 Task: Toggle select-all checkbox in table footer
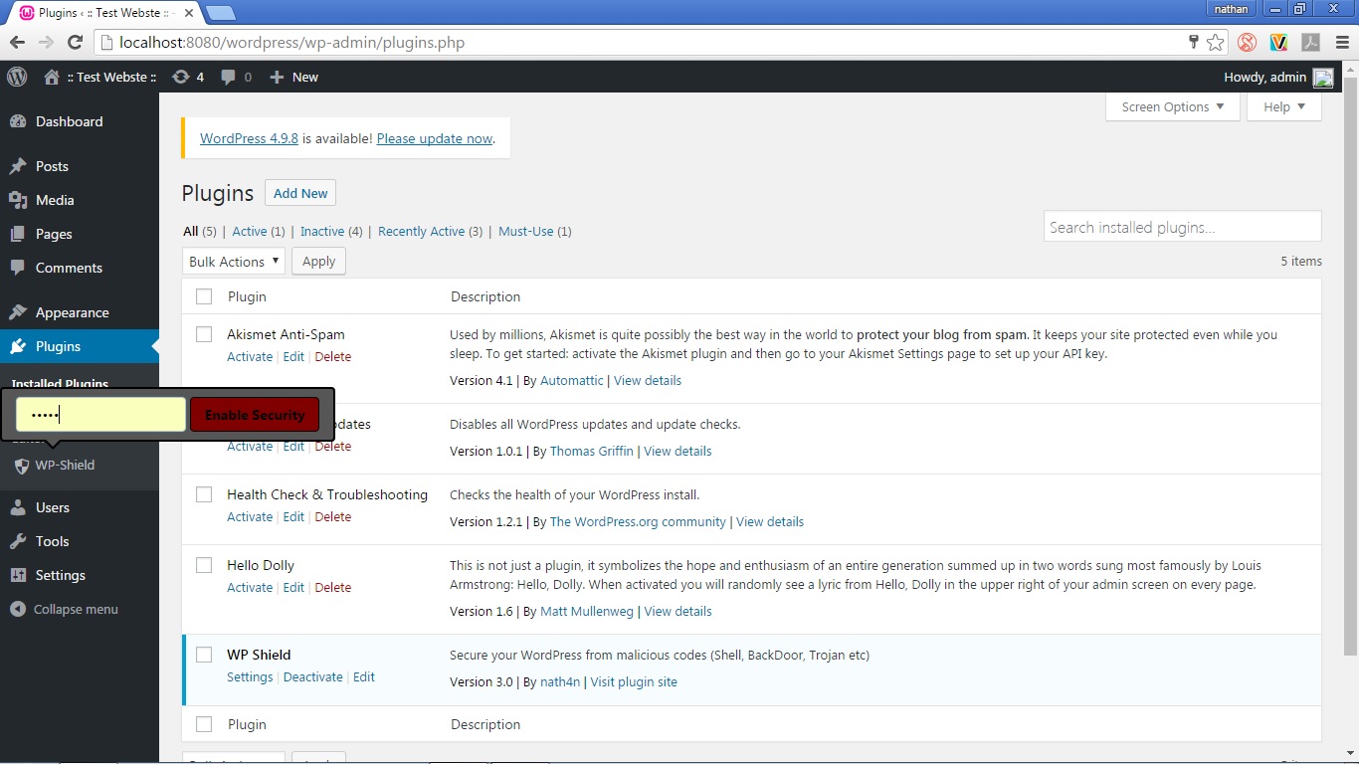pos(204,724)
